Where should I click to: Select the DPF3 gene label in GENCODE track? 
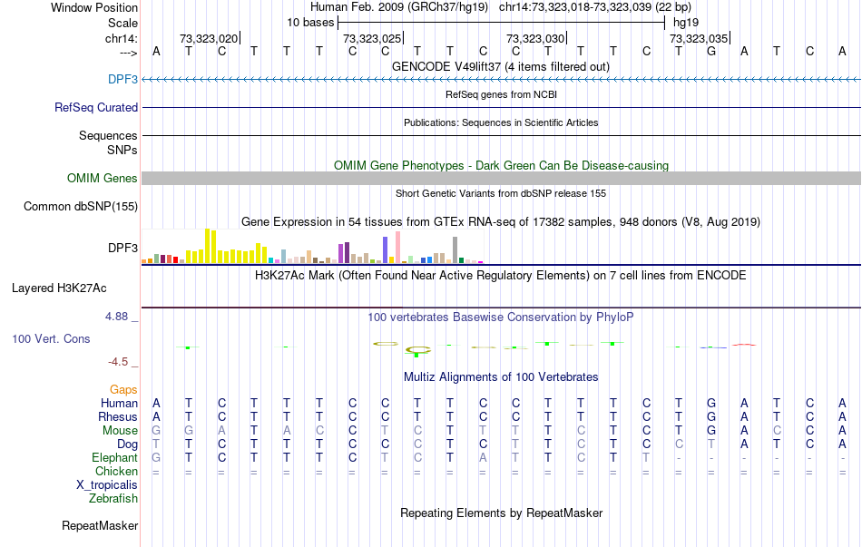(x=122, y=79)
